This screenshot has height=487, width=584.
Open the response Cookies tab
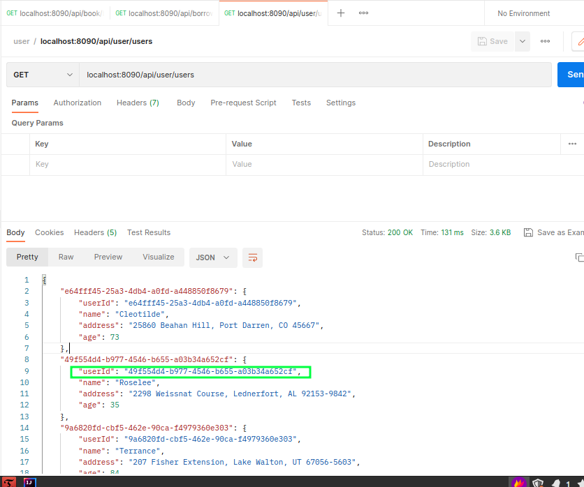49,232
